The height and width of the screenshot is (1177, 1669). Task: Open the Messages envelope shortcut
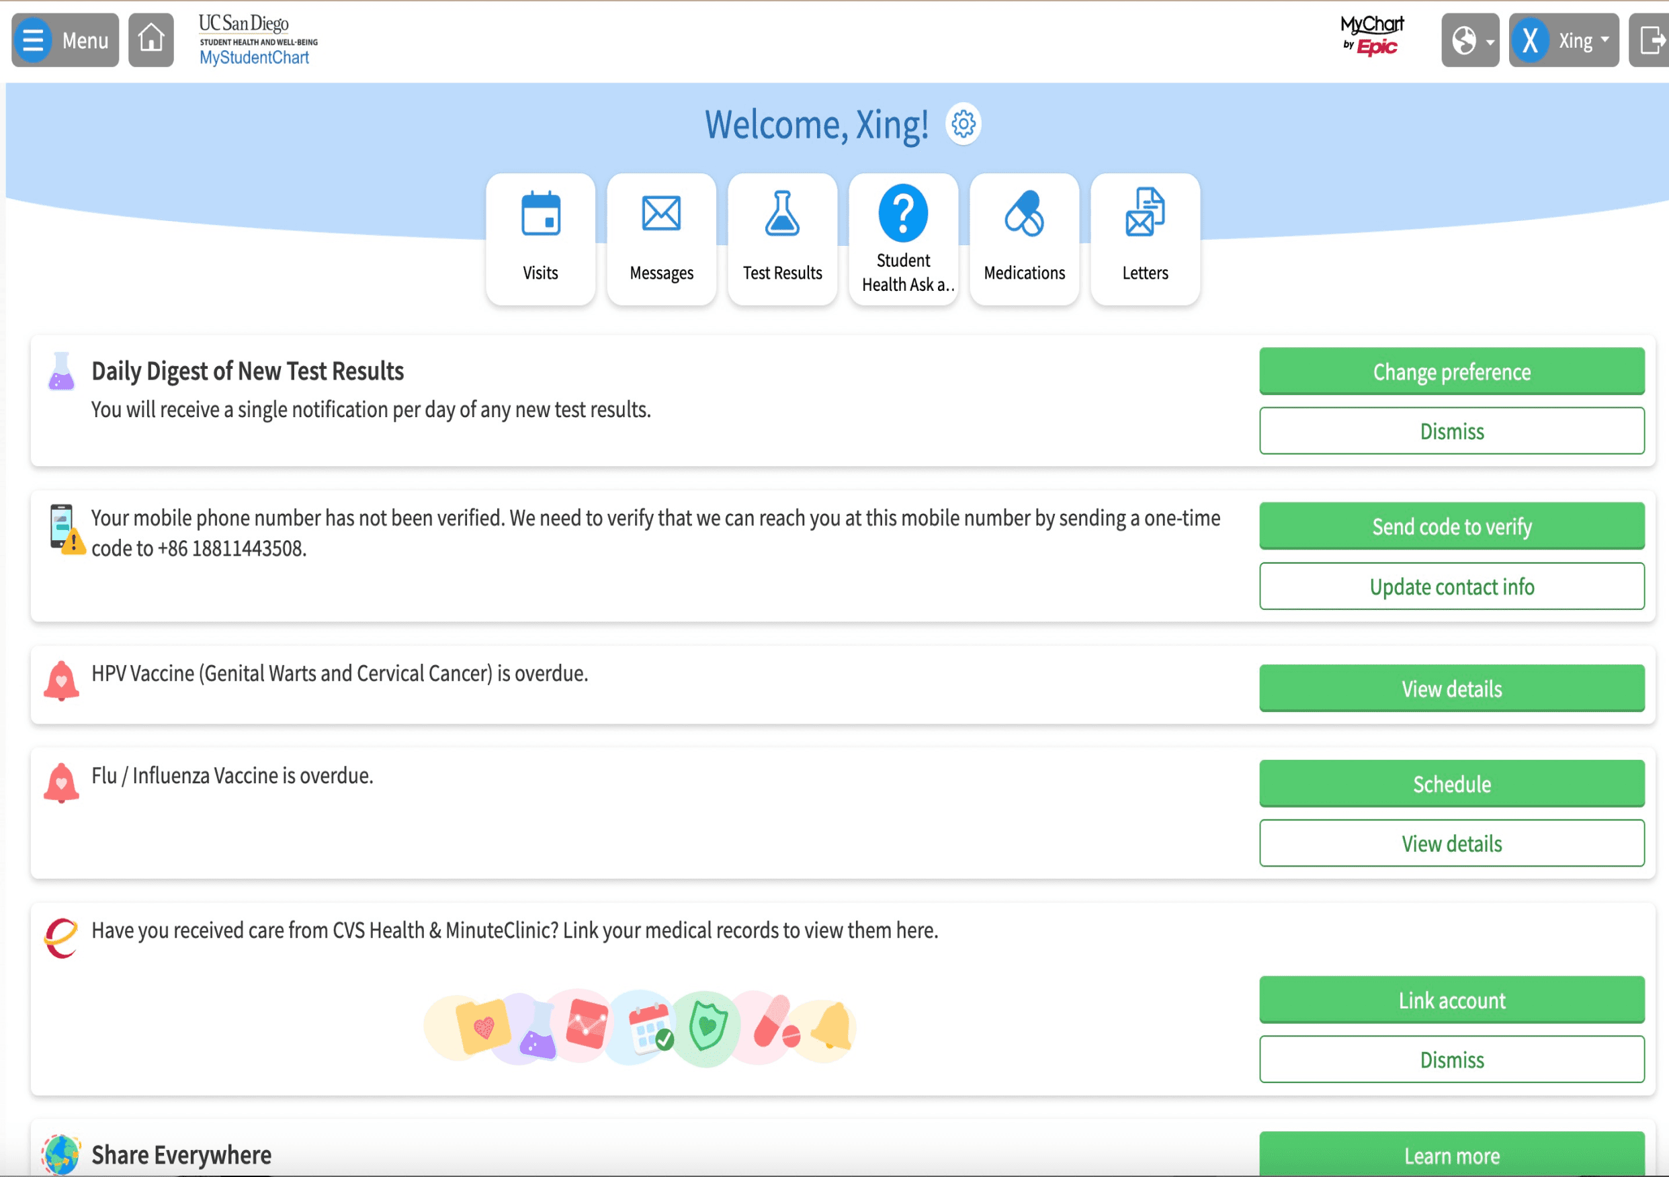point(660,238)
